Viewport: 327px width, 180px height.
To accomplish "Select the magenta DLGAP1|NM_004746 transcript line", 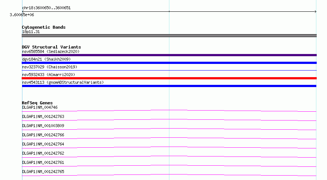I will pos(169,111).
